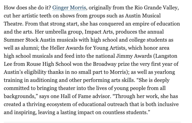Open the Ginger Morris hyperlink
The height and width of the screenshot is (123, 192).
pos(69,8)
